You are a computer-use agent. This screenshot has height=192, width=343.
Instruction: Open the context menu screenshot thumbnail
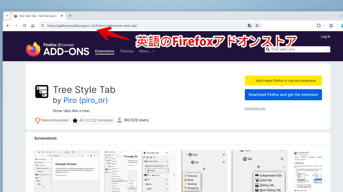click(121, 171)
